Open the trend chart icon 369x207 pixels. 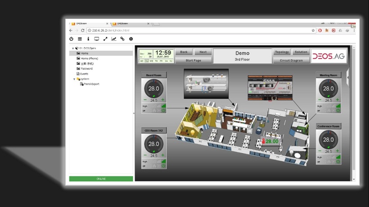pyautogui.click(x=114, y=39)
